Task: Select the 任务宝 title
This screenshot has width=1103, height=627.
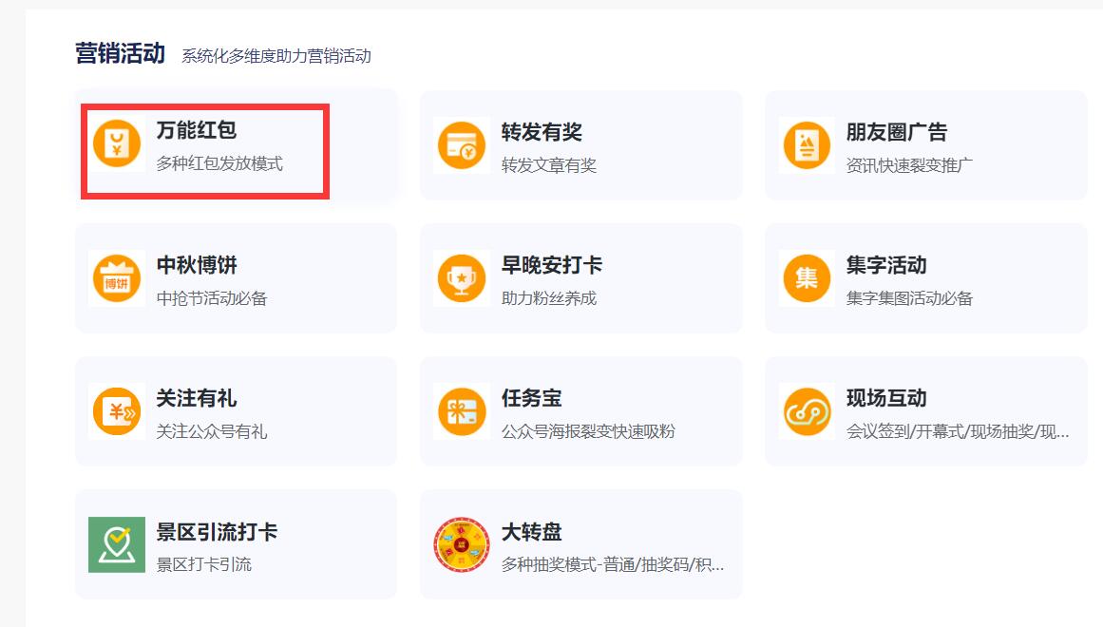Action: 531,398
